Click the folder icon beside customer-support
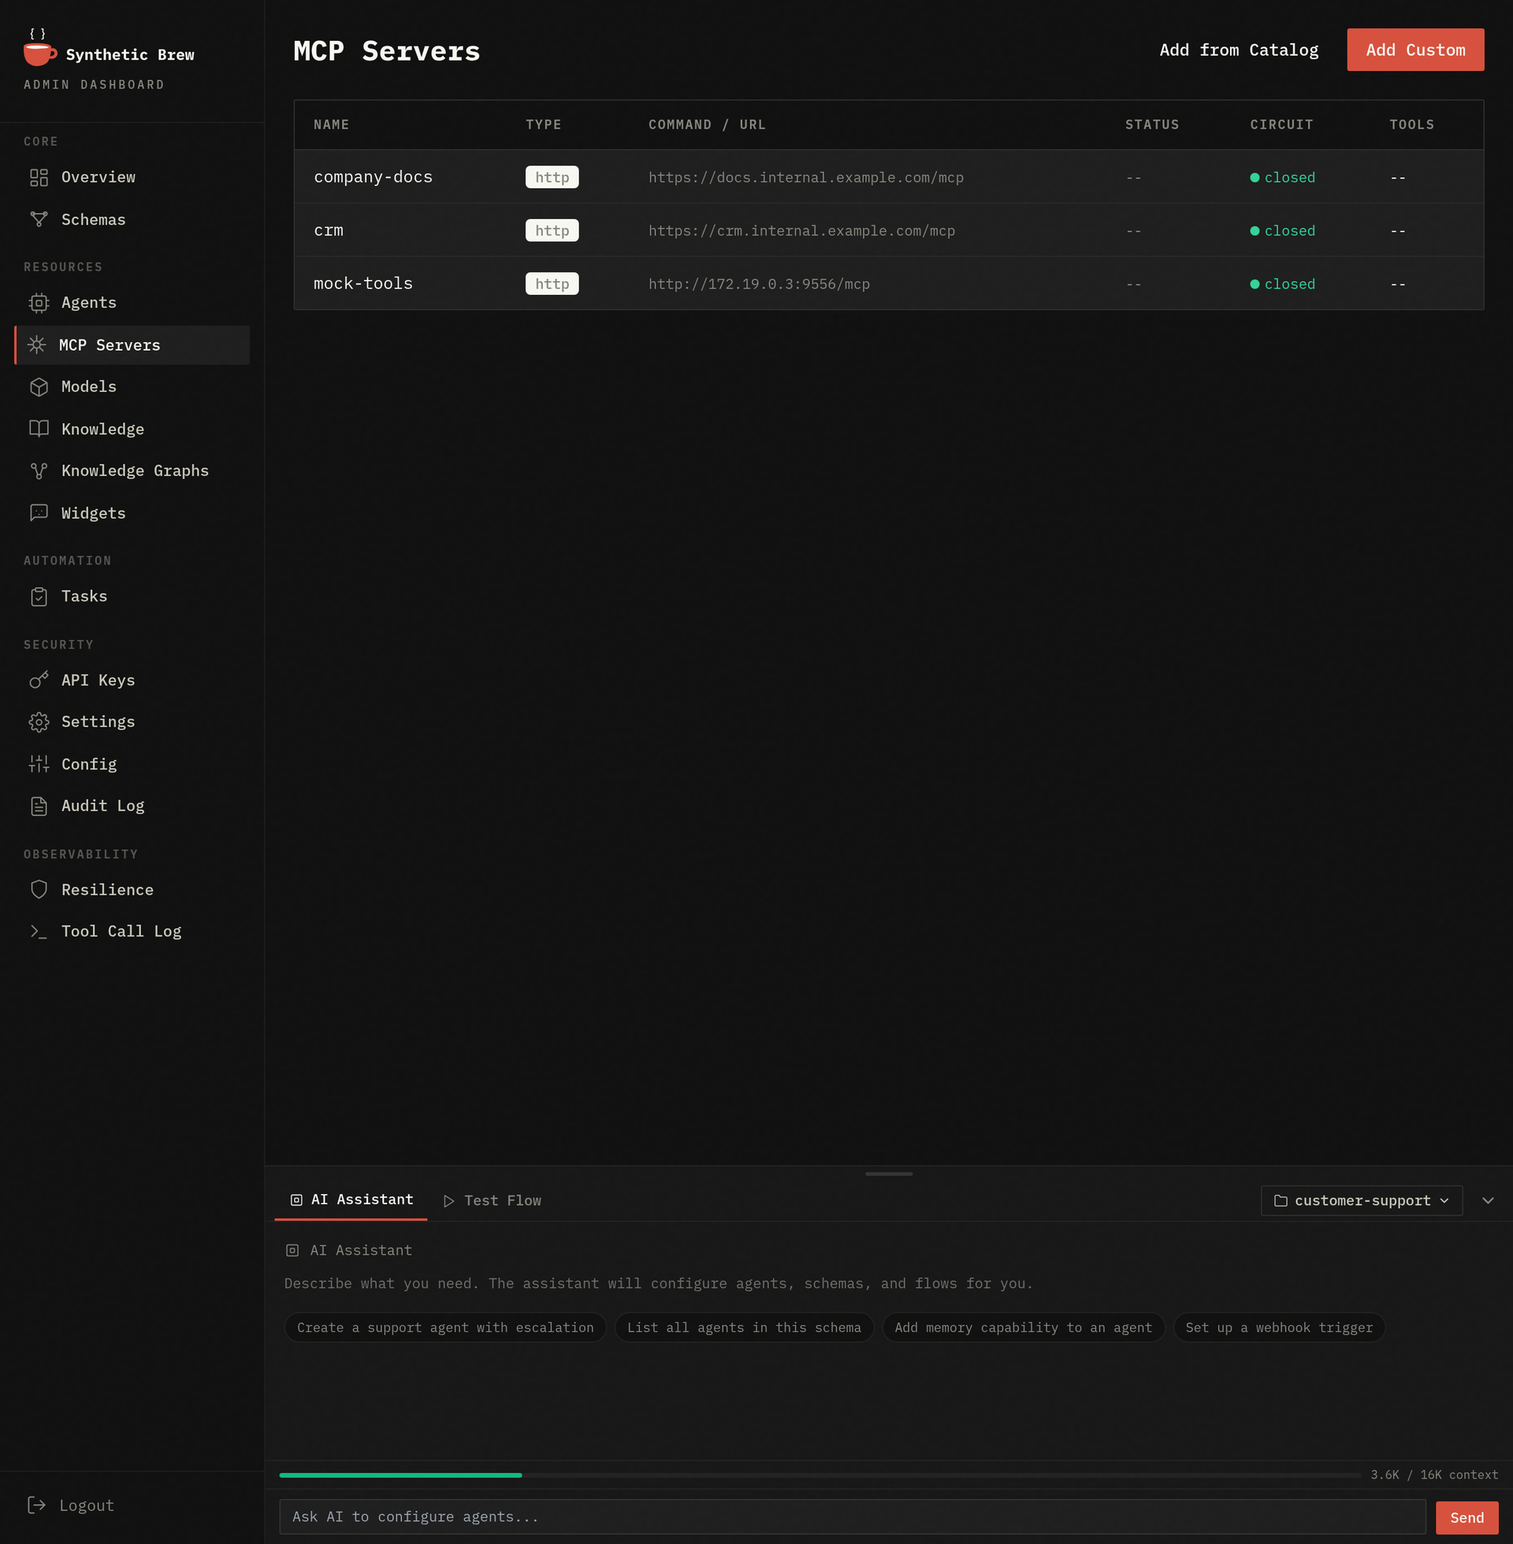This screenshot has height=1544, width=1513. tap(1281, 1200)
